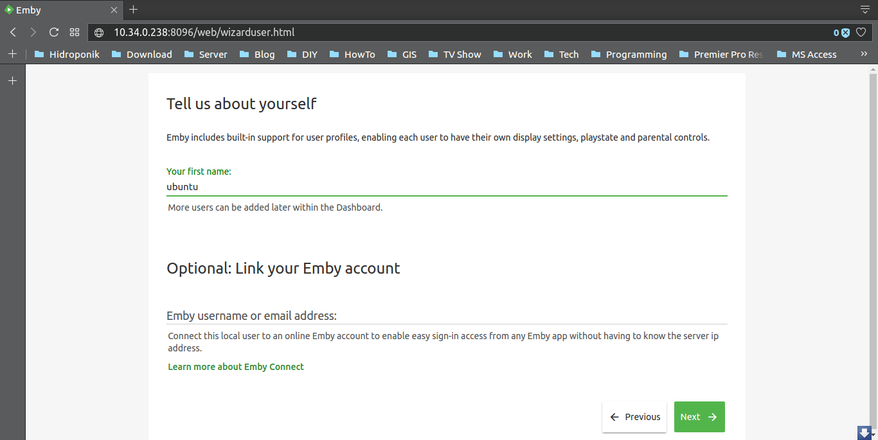This screenshot has height=440, width=878.
Task: Click the grayed forward navigation icon
Action: [33, 32]
